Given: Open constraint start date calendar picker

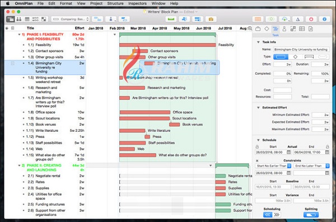Looking at the screenshot, I should coord(288,173).
